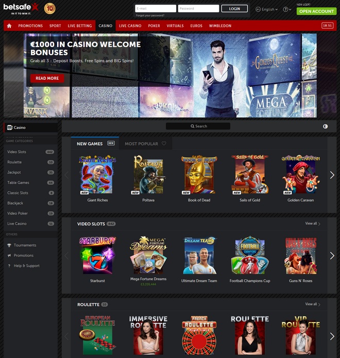This screenshot has height=358, width=340.
Task: Click the LOGIN button
Action: (234, 9)
